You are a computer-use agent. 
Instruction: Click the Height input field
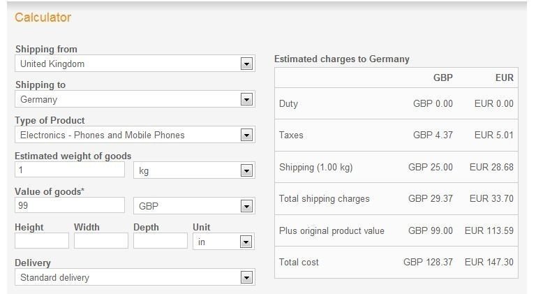[42, 241]
